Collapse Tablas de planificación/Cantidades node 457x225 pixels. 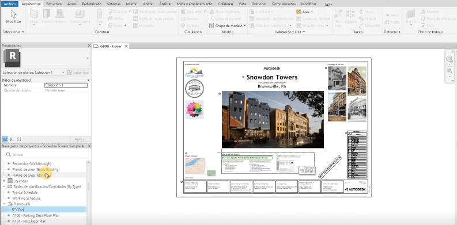coord(4,187)
